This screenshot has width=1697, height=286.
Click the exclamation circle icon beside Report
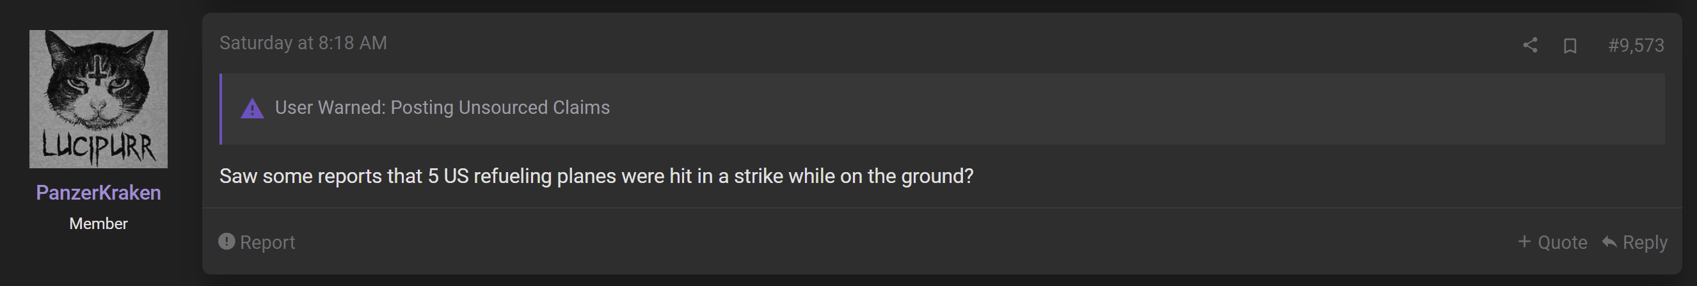click(227, 241)
